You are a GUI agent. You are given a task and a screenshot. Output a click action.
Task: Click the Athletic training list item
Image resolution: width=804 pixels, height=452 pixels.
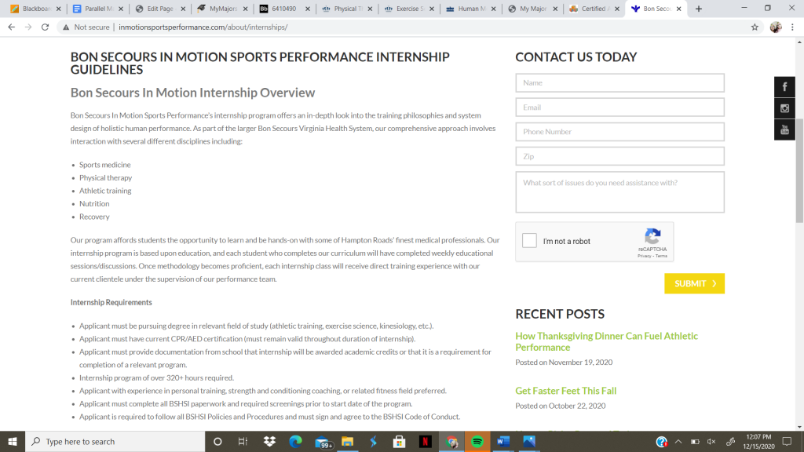(x=105, y=191)
